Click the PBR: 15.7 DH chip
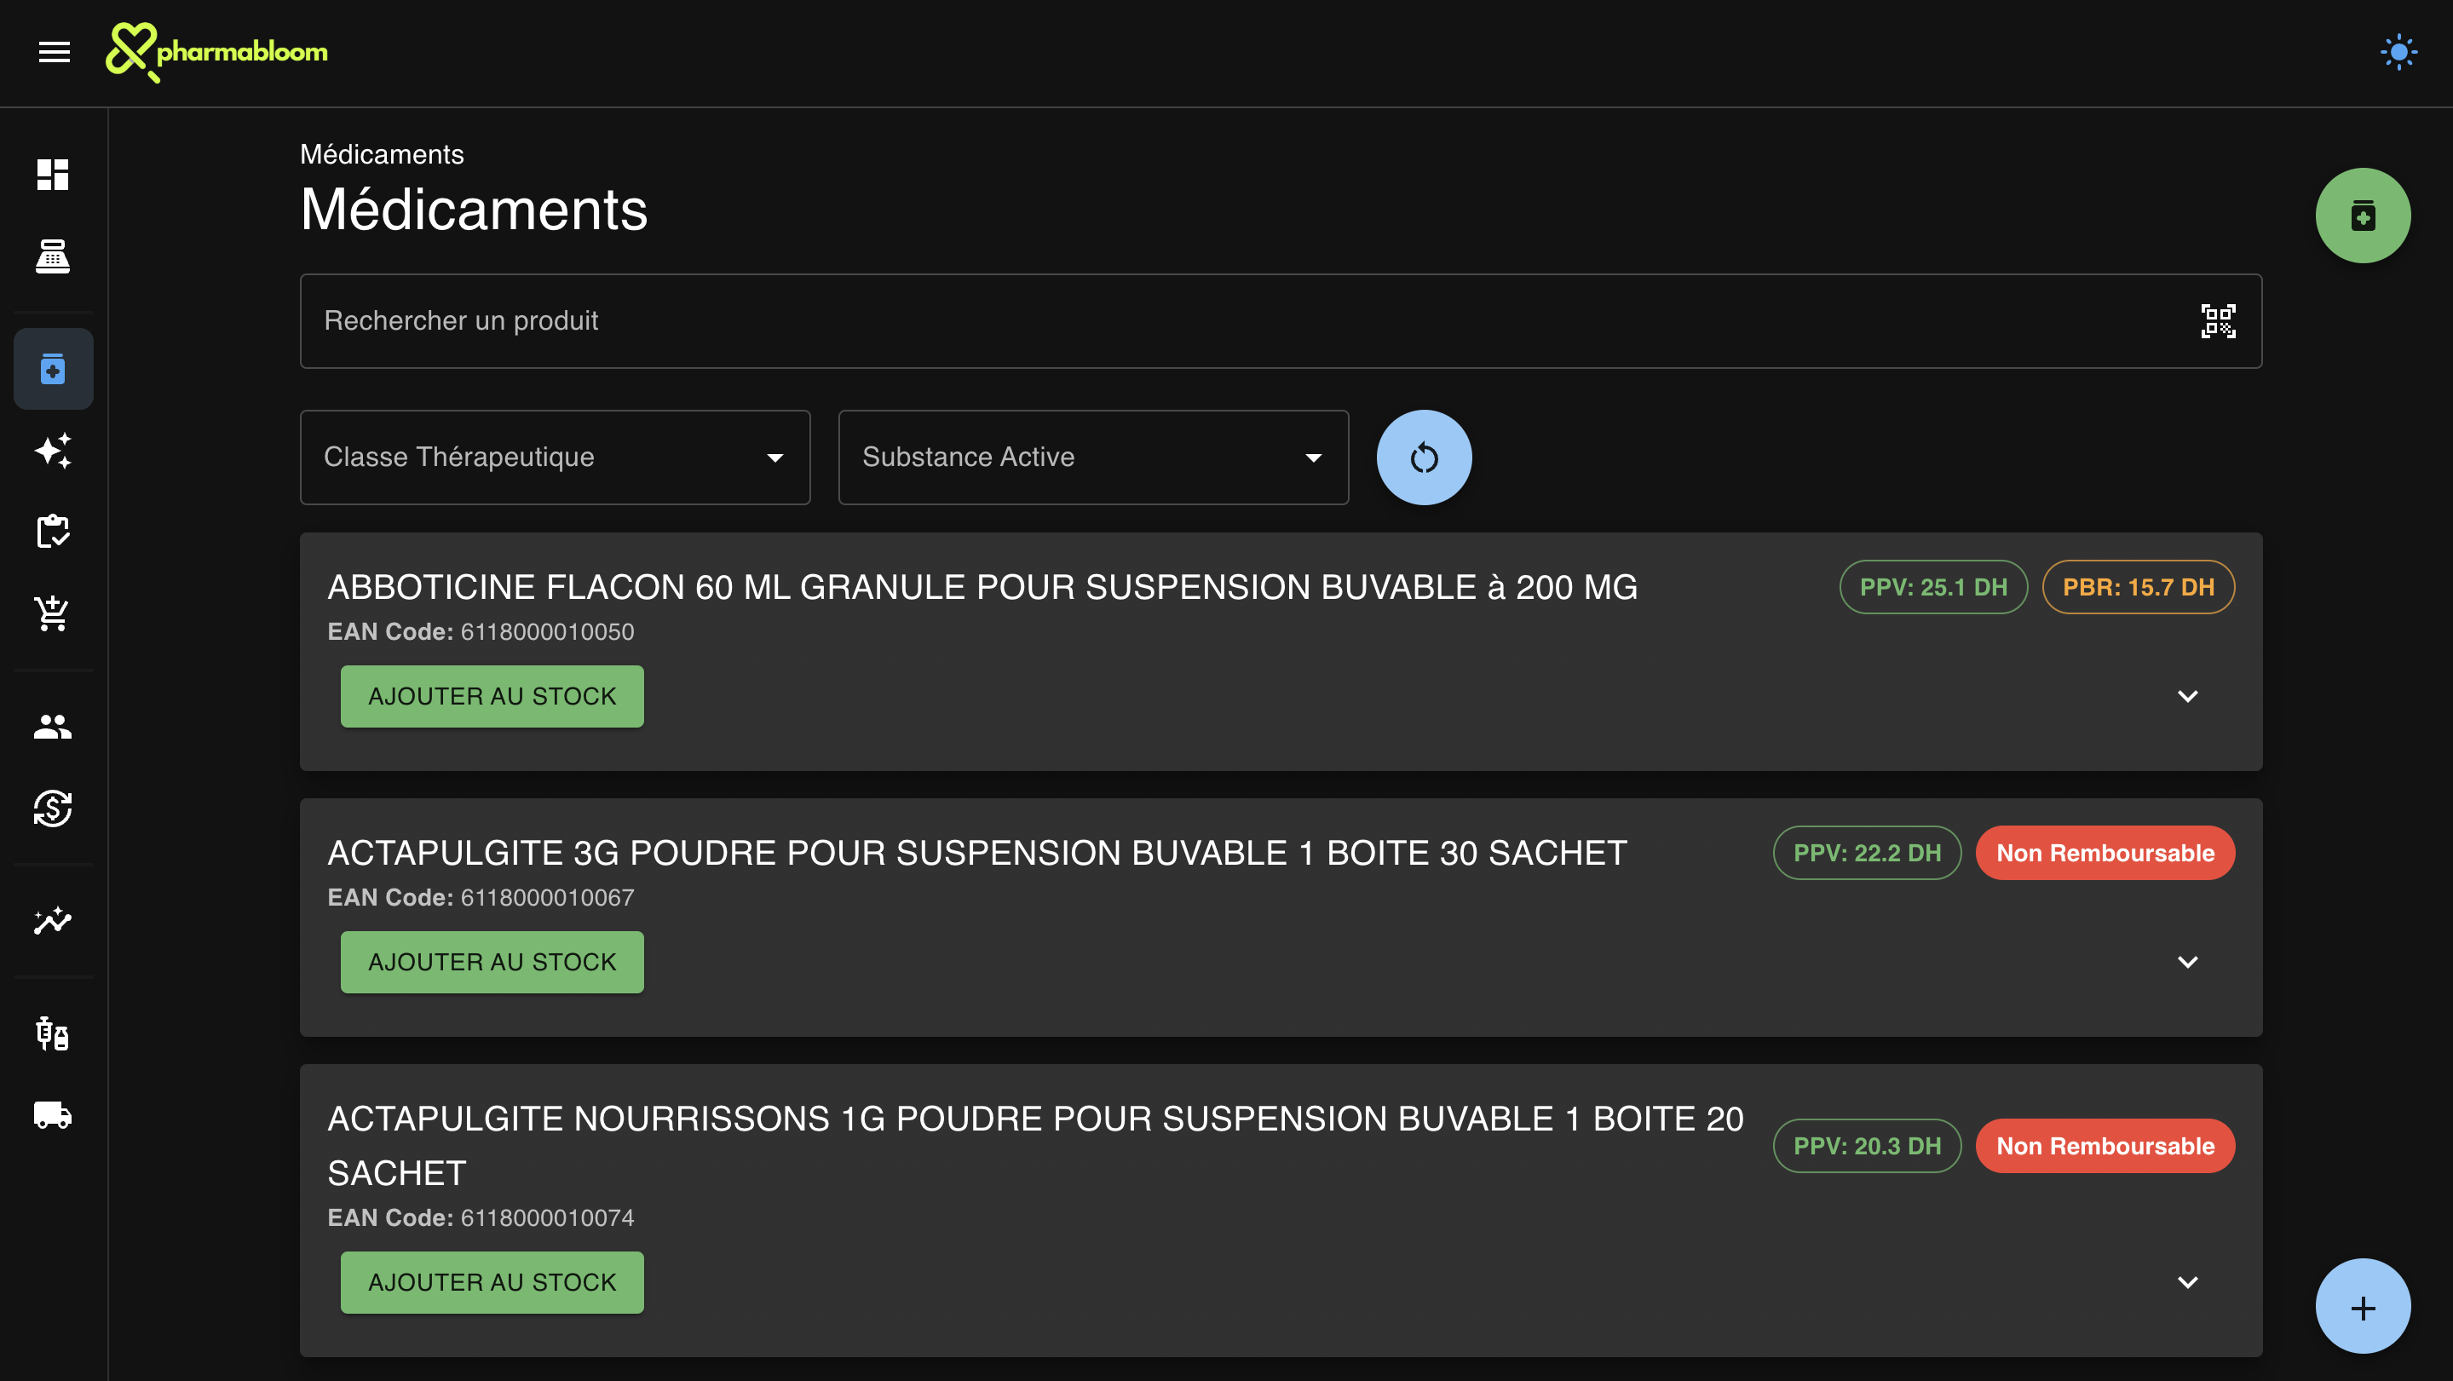Screen dimensions: 2453x1381 pos(2138,587)
